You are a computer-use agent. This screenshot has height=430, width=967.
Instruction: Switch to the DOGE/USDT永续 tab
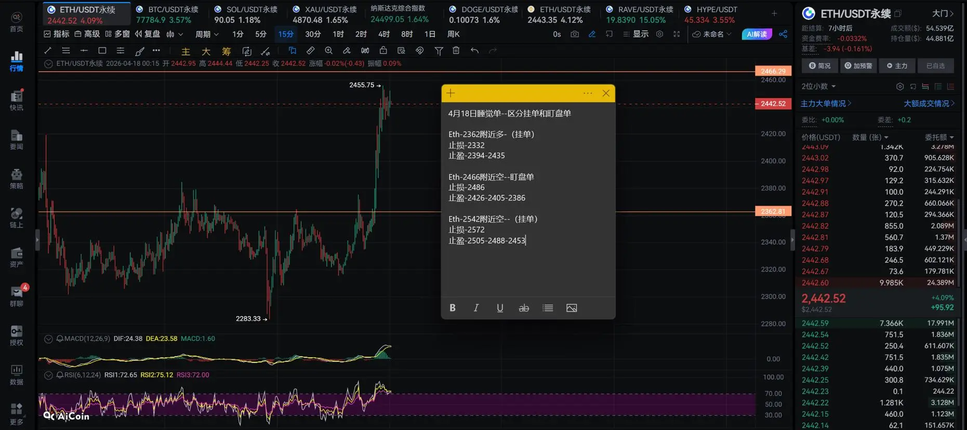(483, 15)
